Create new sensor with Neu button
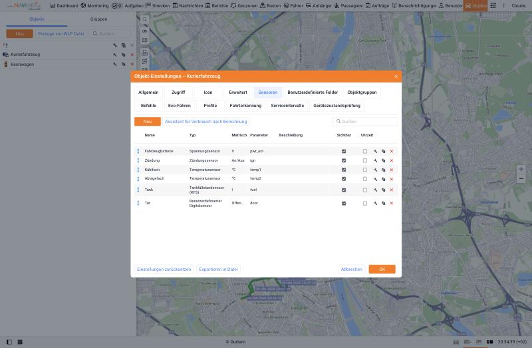The height and width of the screenshot is (348, 532). click(x=148, y=122)
